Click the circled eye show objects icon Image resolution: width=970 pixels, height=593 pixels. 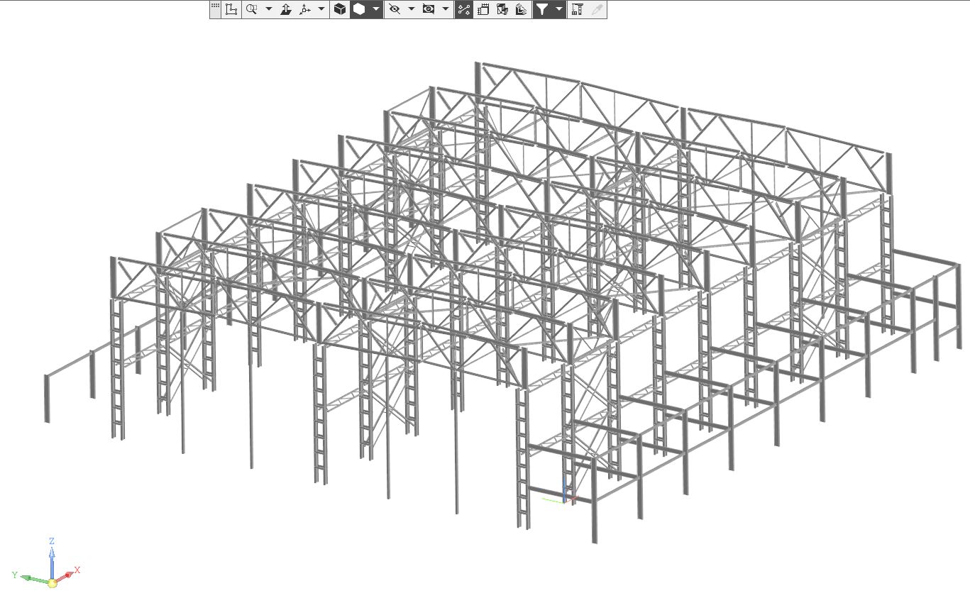pyautogui.click(x=429, y=9)
